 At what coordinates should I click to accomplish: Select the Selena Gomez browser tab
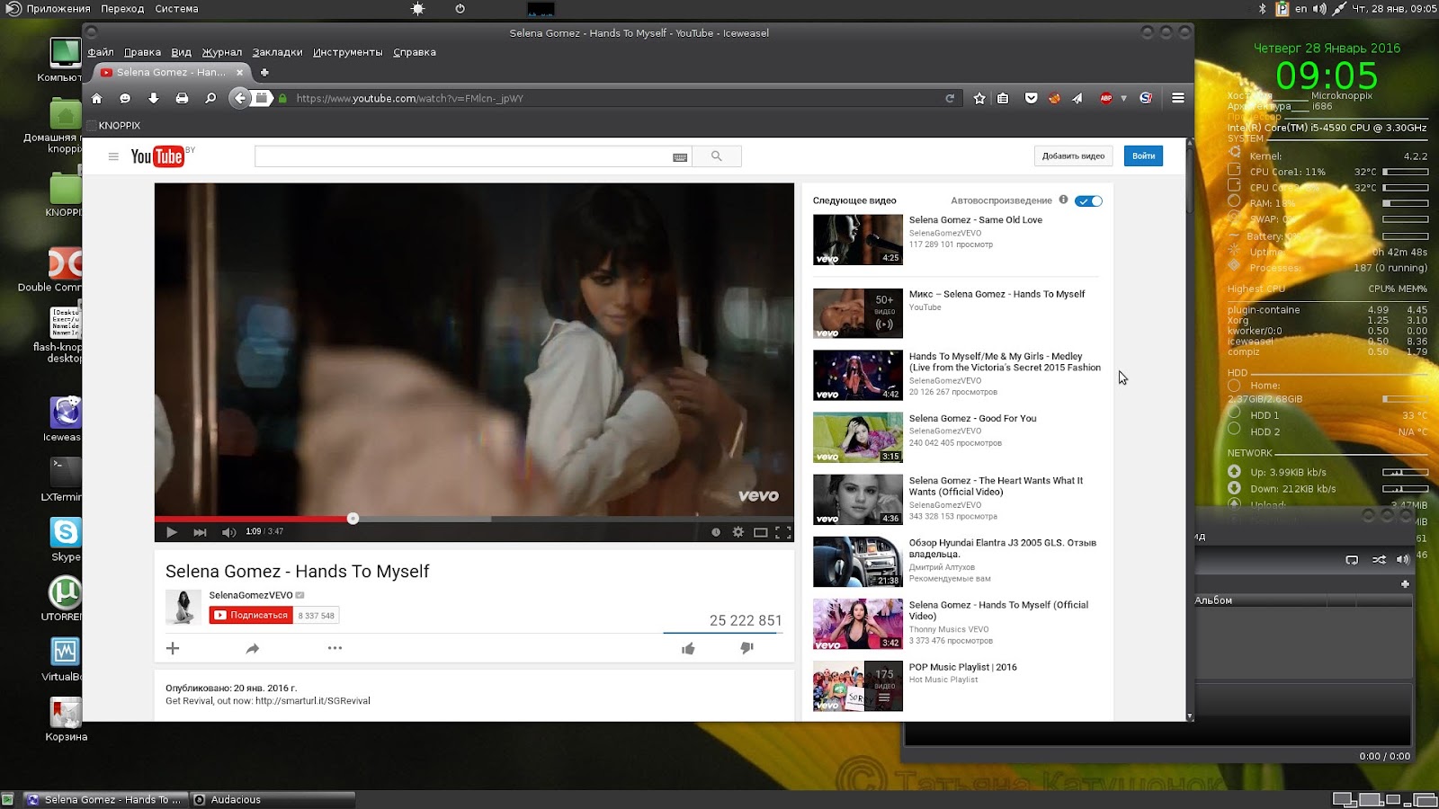[x=171, y=72]
